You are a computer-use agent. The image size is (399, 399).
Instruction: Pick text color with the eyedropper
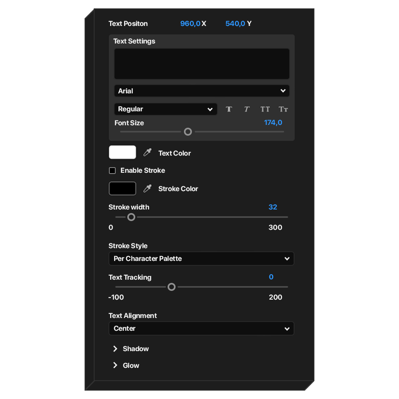point(148,153)
